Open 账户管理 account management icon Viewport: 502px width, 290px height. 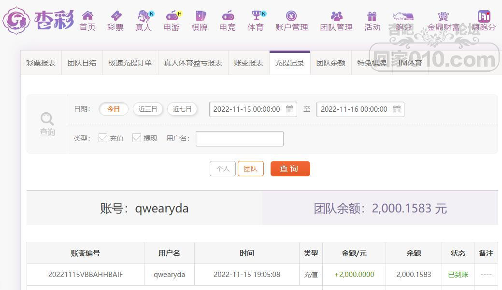[291, 16]
